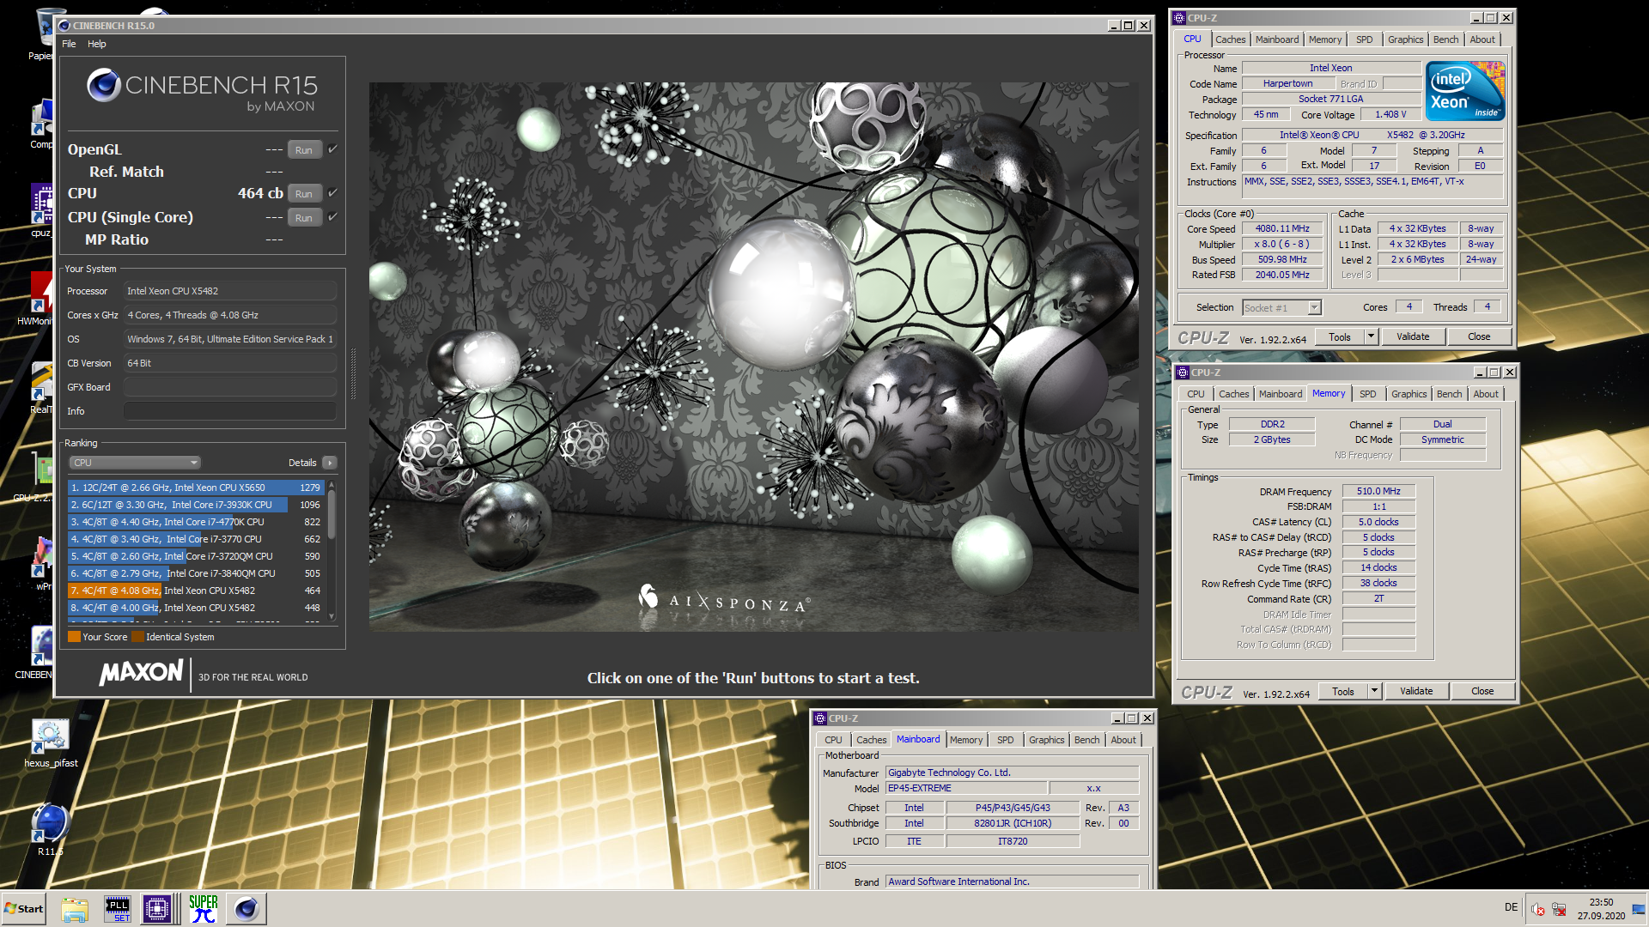Click the show desktop tray icon
This screenshot has height=927, width=1649.
1640,909
